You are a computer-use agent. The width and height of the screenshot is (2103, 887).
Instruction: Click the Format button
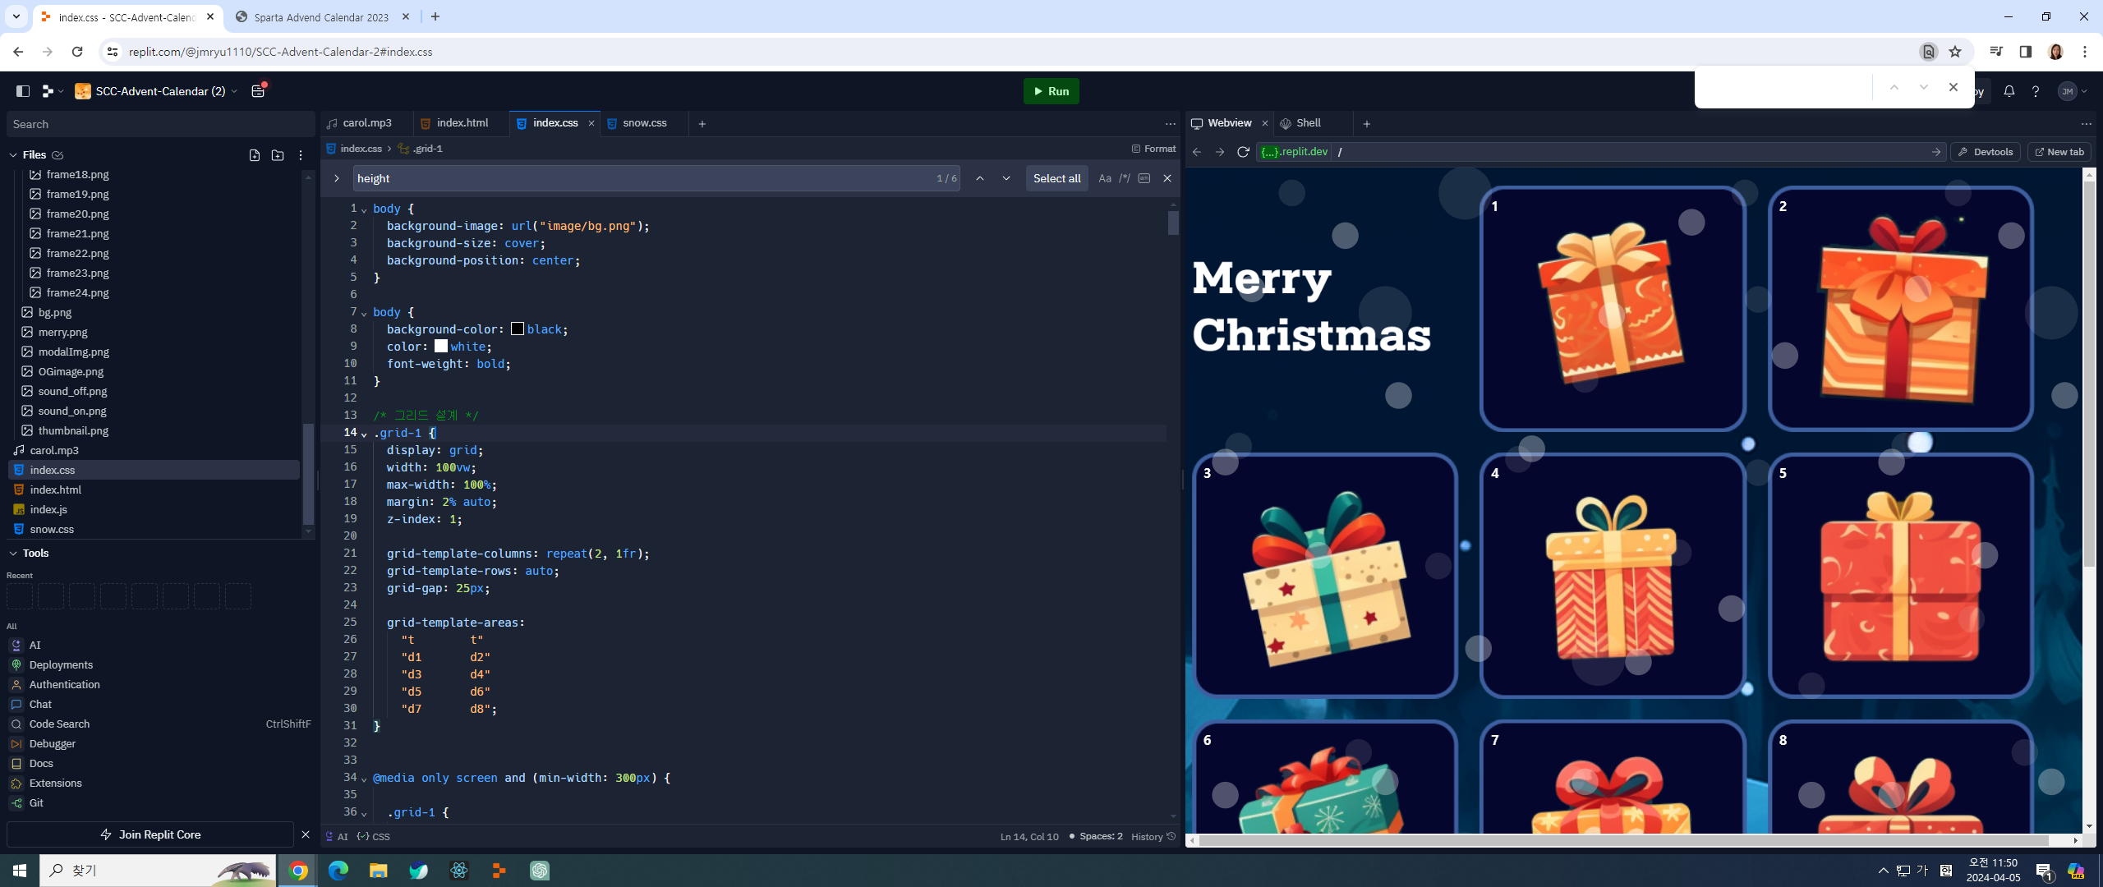[x=1153, y=149]
